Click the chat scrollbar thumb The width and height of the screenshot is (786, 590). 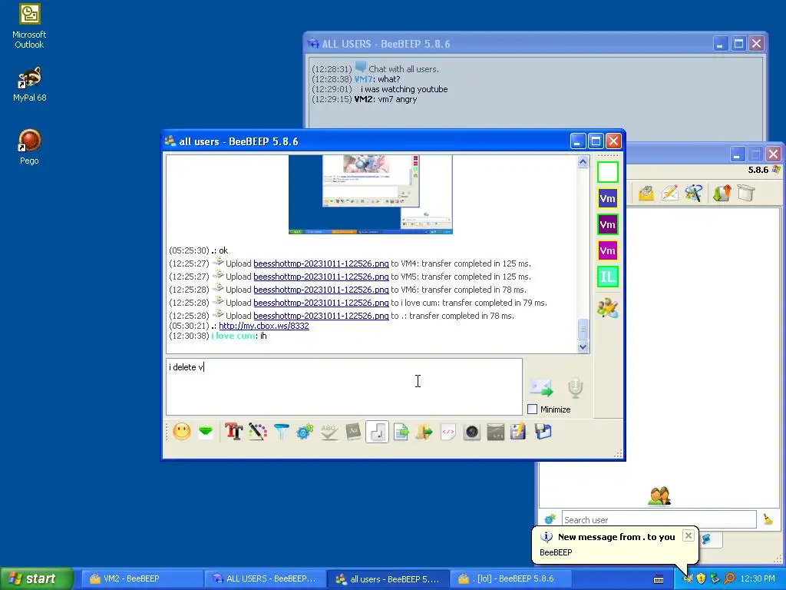point(583,329)
